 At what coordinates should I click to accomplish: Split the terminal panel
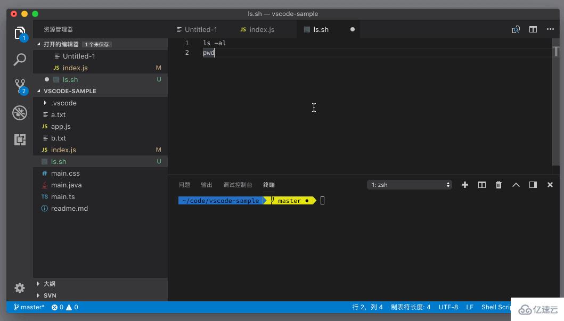click(481, 185)
